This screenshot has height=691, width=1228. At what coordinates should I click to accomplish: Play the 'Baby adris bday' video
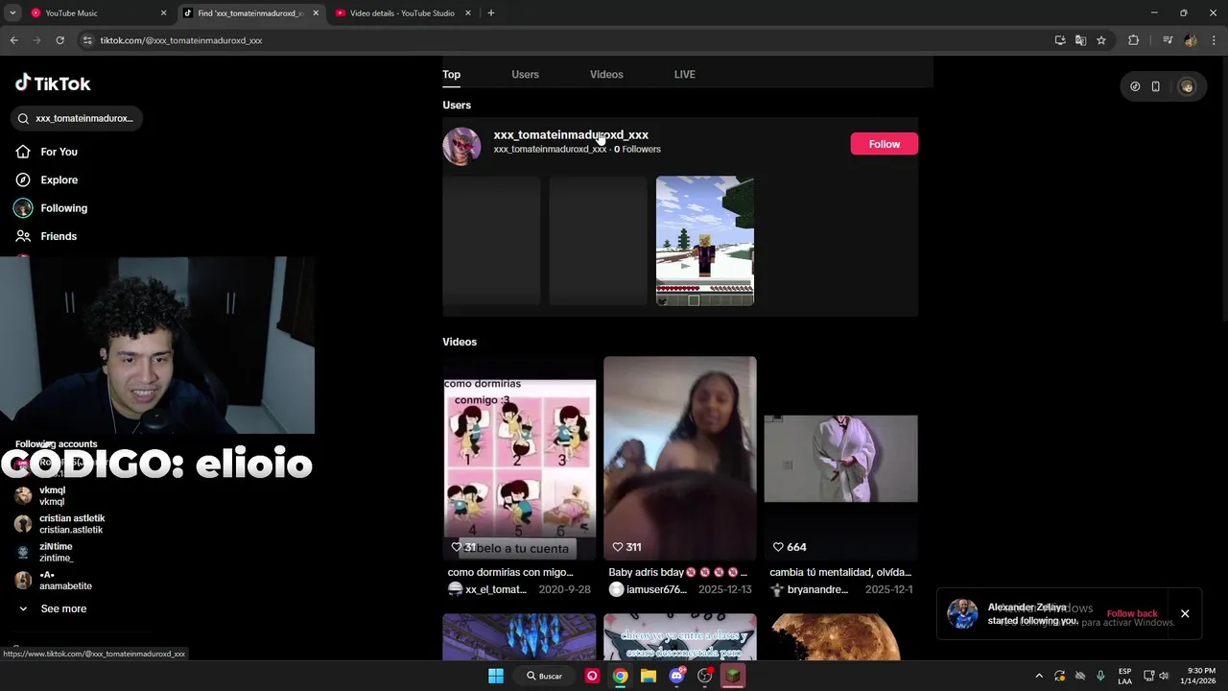tap(680, 459)
